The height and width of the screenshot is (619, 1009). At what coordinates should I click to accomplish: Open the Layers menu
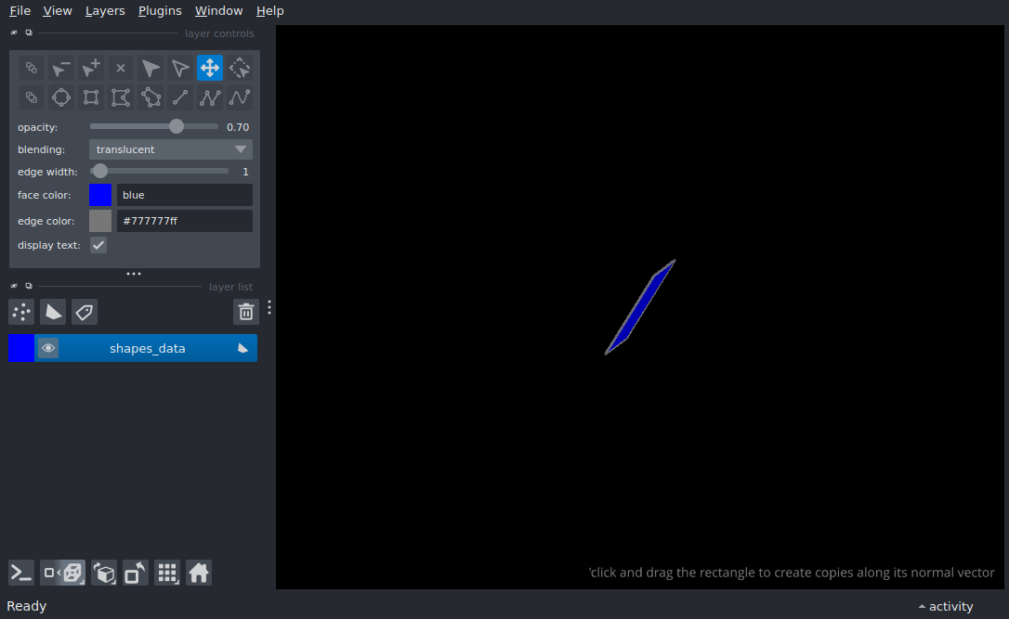coord(105,11)
